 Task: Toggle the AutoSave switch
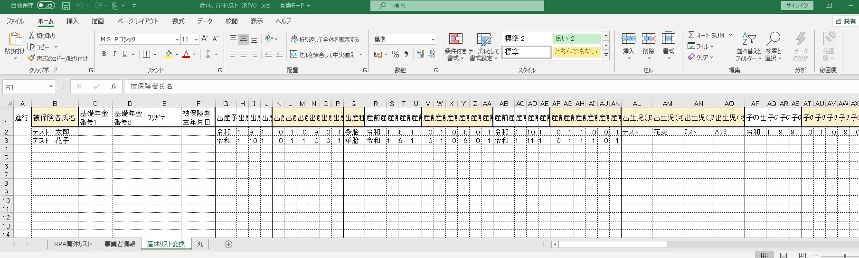[46, 6]
